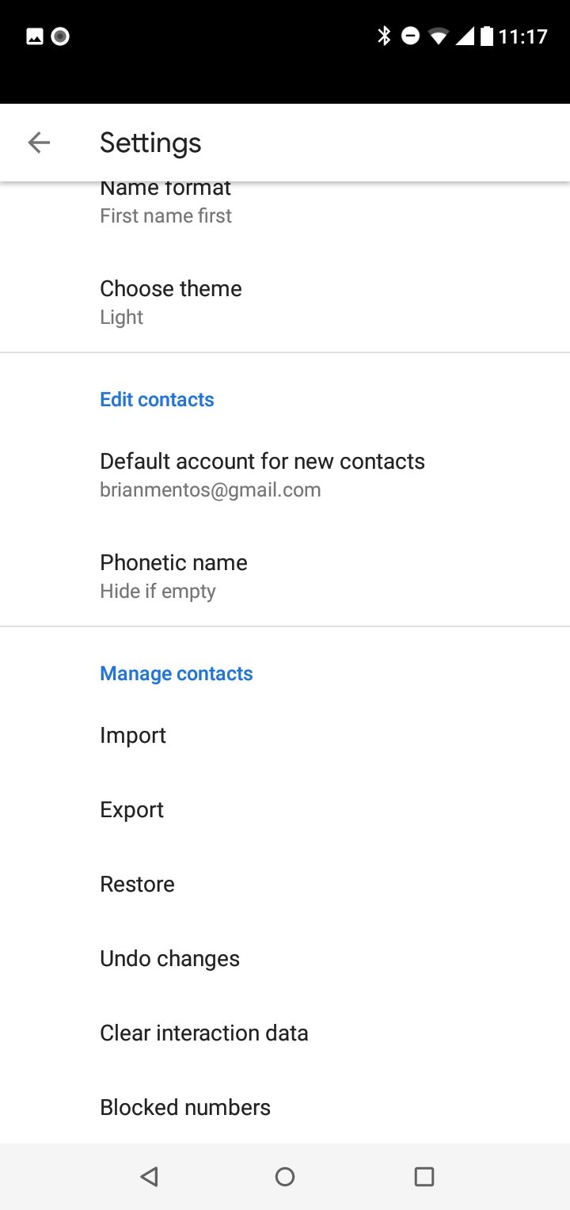Select Import contacts option

click(133, 736)
